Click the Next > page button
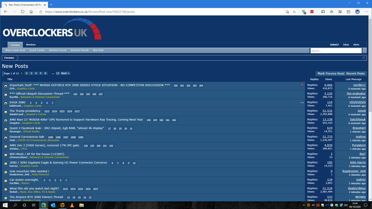 pos(65,73)
